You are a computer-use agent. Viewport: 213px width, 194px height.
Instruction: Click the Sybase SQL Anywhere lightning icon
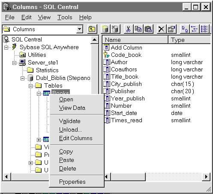coord(15,47)
